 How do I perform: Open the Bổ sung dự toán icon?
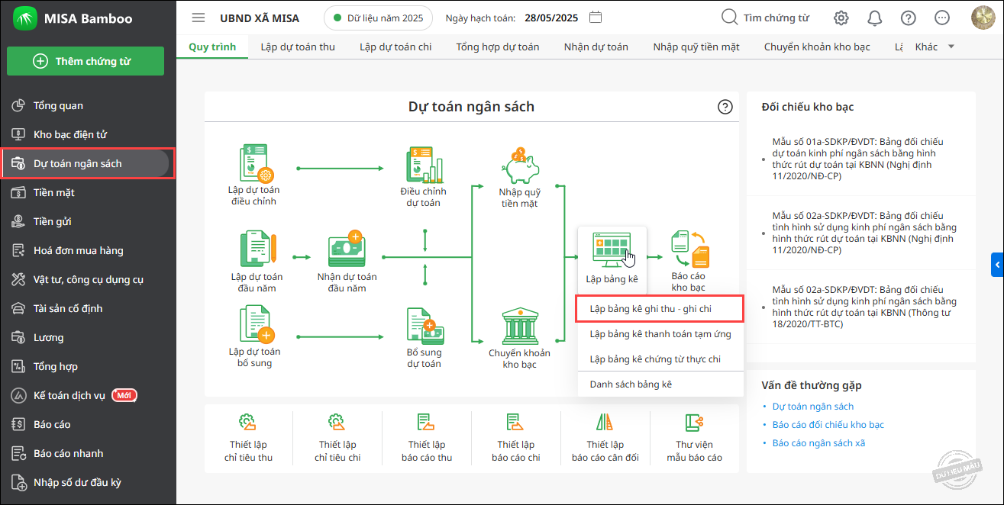tap(425, 326)
